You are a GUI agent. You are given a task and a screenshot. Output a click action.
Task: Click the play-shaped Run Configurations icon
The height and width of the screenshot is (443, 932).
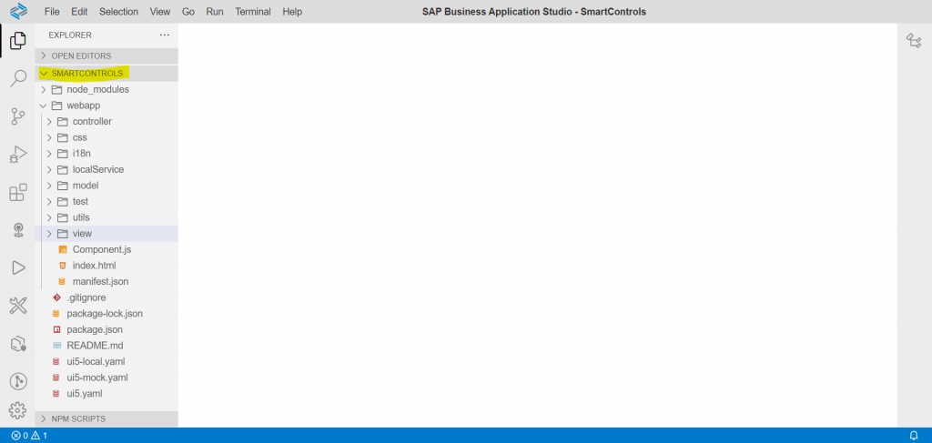pos(18,267)
